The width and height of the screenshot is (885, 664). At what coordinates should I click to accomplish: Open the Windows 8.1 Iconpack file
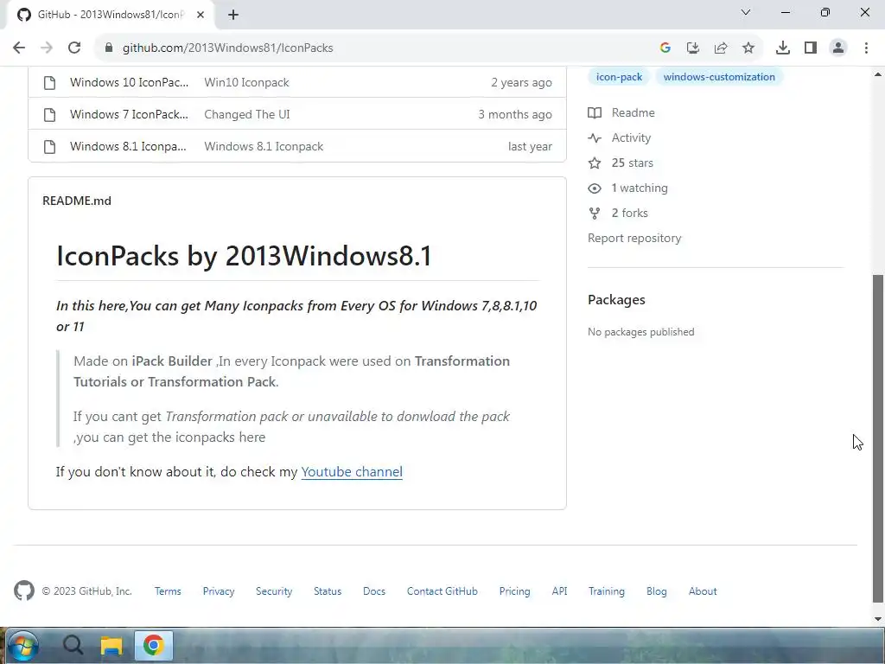[128, 147]
